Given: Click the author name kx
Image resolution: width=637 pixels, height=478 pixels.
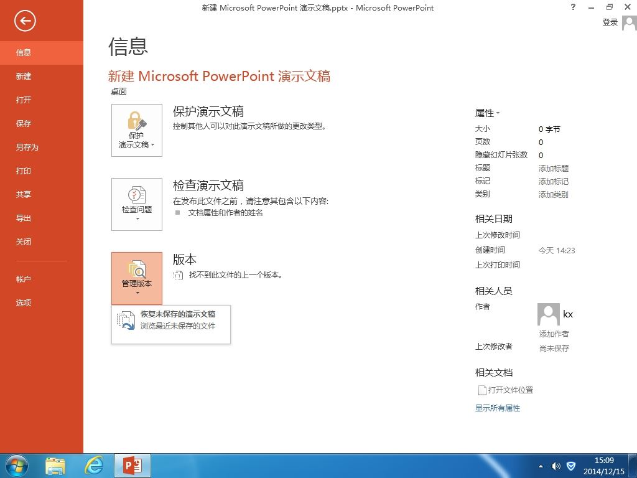Looking at the screenshot, I should [567, 314].
